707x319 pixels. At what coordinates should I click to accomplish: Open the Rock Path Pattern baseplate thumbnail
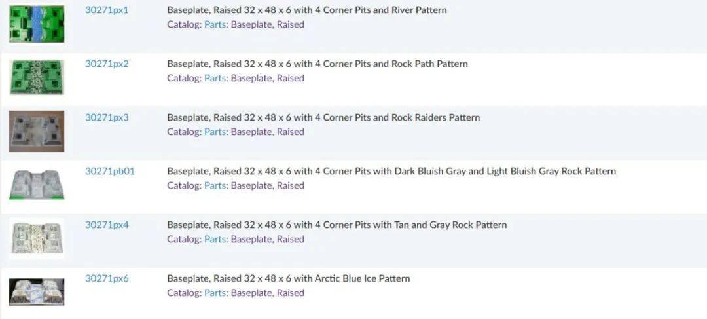[37, 77]
